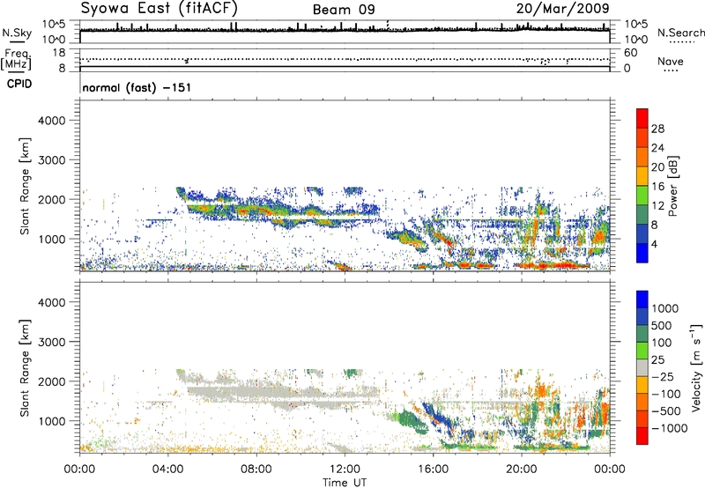Viewport: 705px width, 488px height.
Task: Click the gray -25 to 25 velocity colorbar segment
Action: click(x=642, y=367)
